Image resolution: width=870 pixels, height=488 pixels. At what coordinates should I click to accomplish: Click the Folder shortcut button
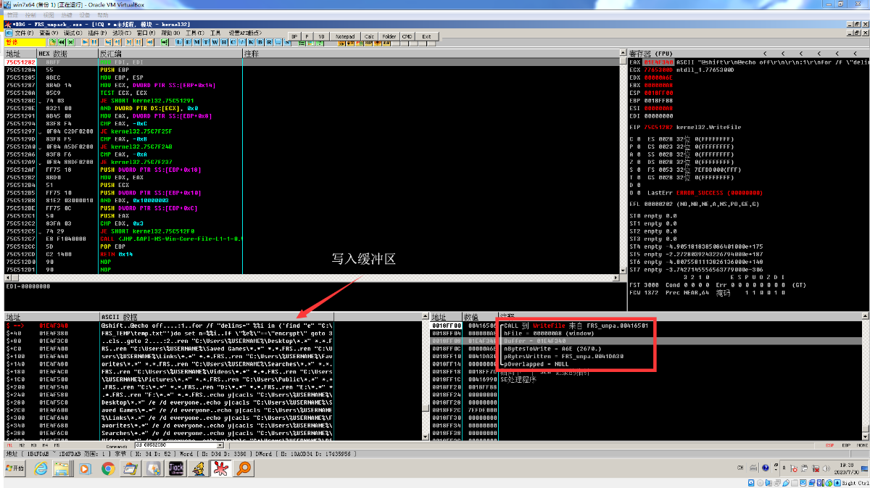pos(389,36)
